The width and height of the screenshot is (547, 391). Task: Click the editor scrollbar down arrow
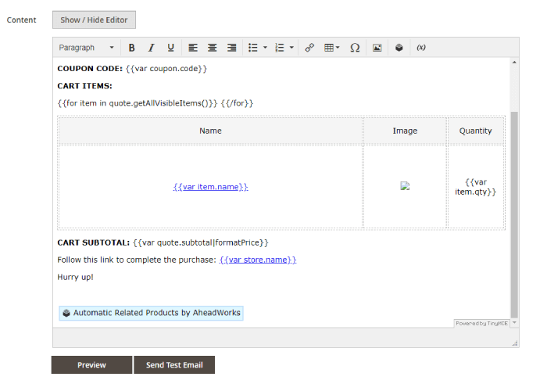pyautogui.click(x=514, y=322)
